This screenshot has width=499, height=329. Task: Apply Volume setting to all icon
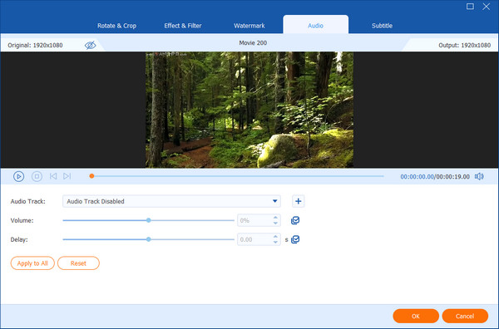295,220
